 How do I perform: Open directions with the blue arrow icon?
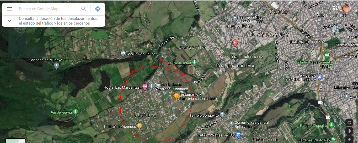(98, 9)
